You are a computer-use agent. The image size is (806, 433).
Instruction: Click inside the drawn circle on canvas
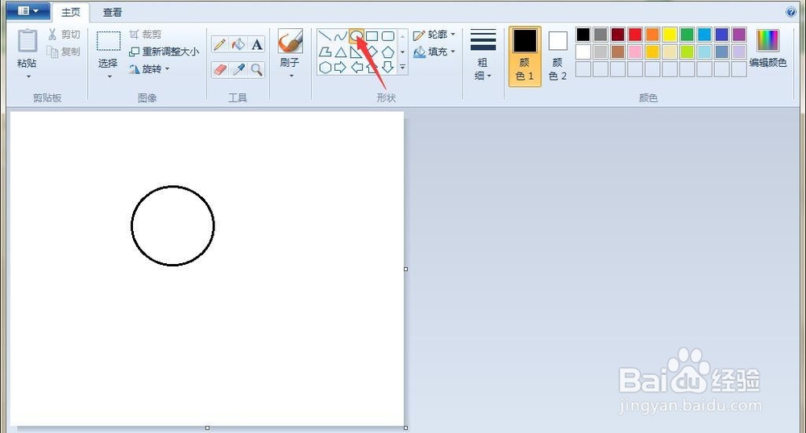(172, 225)
